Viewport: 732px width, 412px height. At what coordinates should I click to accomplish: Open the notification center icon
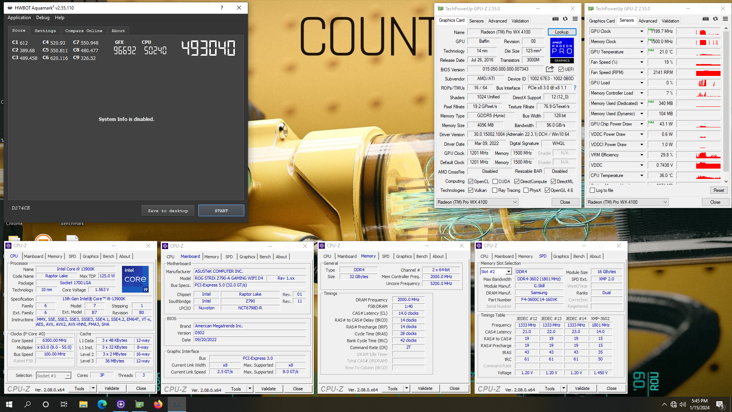[x=720, y=404]
